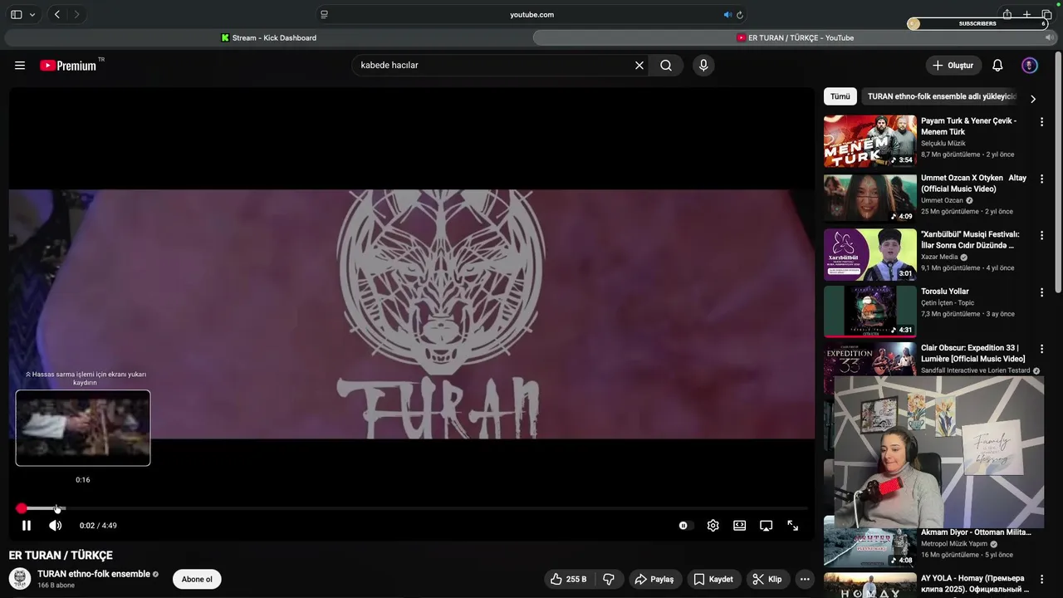Select TURAN ethno-folk ensemble uploader chip
The width and height of the screenshot is (1063, 598).
point(942,96)
